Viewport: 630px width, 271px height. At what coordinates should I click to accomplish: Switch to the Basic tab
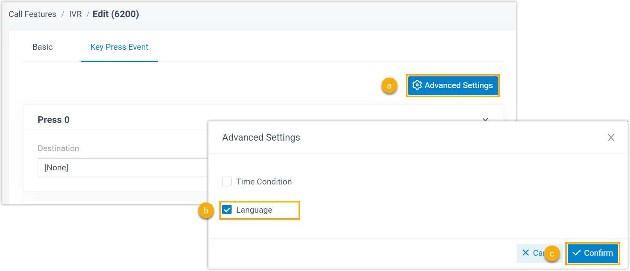coord(42,47)
